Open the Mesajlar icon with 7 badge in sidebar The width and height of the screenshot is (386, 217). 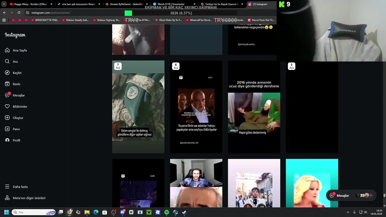(x=8, y=95)
